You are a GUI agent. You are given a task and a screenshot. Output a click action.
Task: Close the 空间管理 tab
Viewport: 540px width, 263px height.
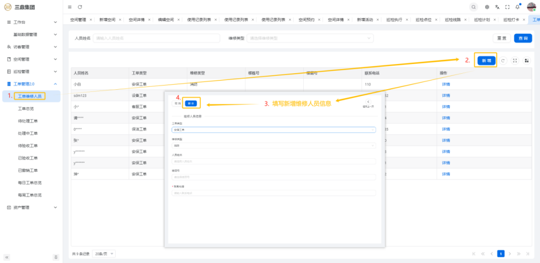point(91,20)
